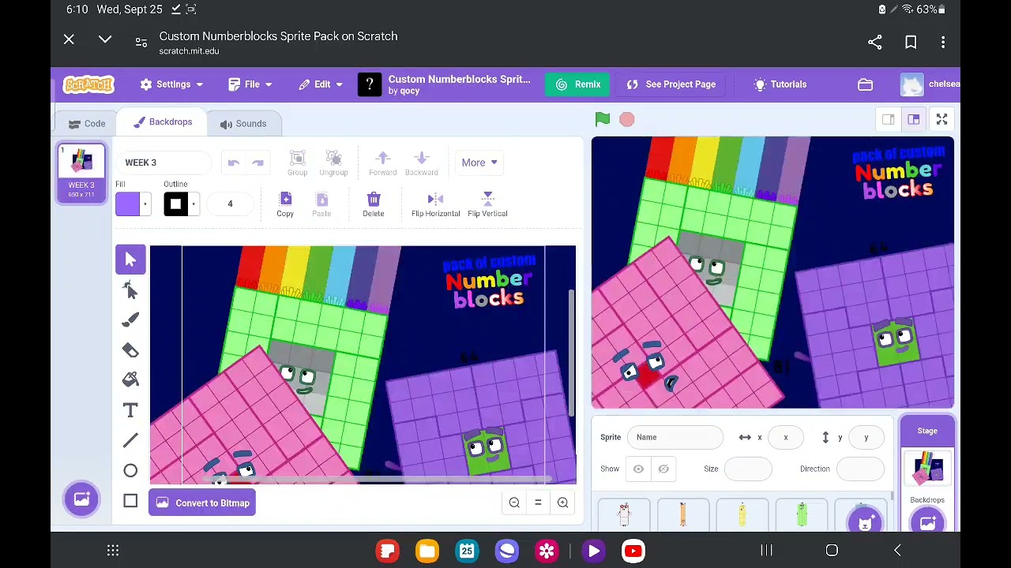
Task: Edit the backdrop name WEEK 3 field
Action: click(x=163, y=163)
